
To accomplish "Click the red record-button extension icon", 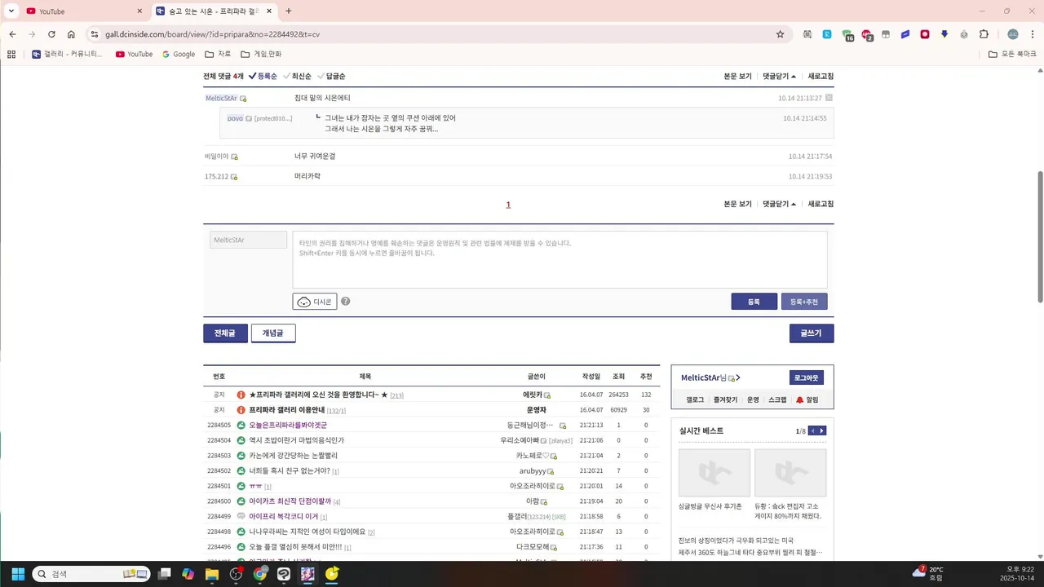I will [925, 34].
